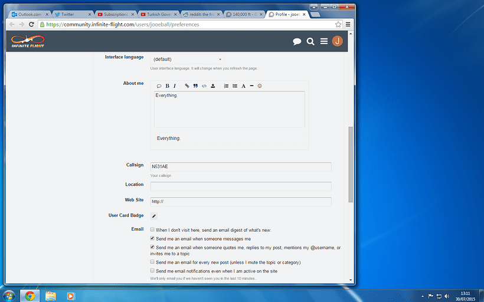Click the Web Site http:// field

point(241,202)
